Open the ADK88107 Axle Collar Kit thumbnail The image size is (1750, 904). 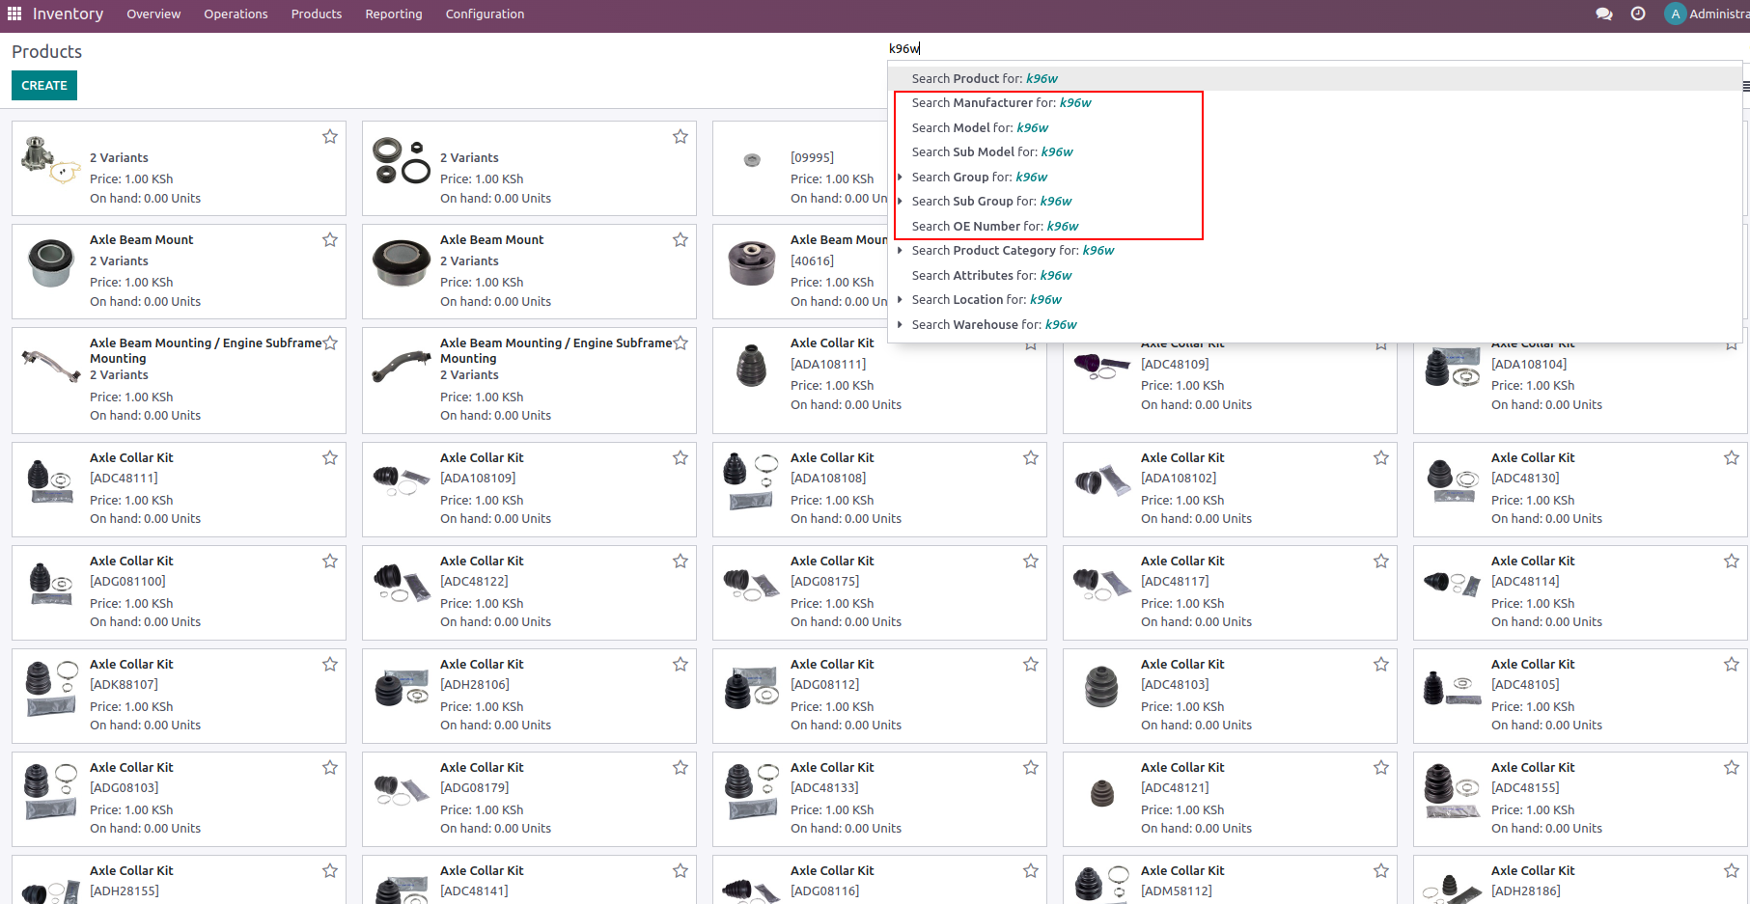coord(51,690)
